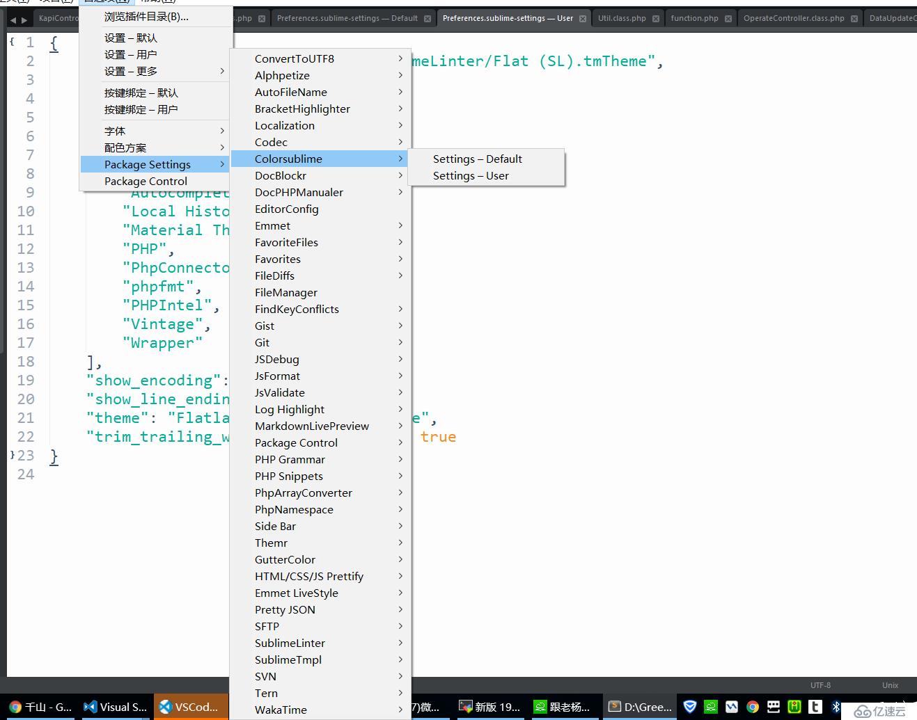The image size is (917, 720).
Task: Close the OperateController.class.php tab
Action: tap(854, 19)
